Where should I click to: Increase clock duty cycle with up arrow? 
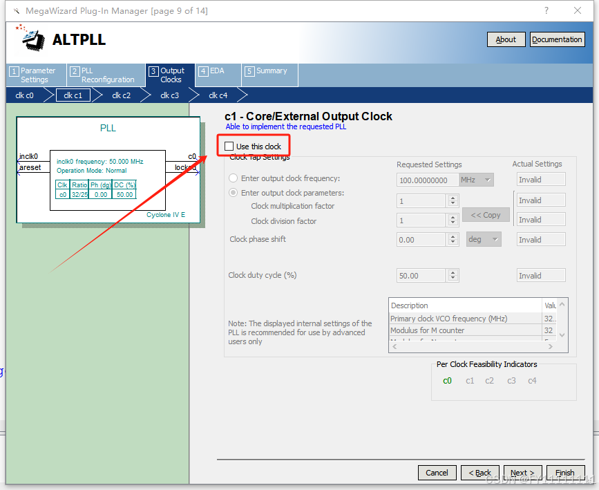click(x=453, y=273)
